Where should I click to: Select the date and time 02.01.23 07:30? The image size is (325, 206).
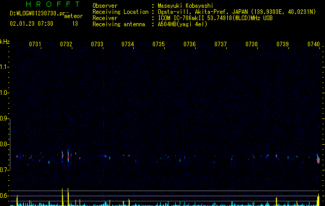coord(32,24)
